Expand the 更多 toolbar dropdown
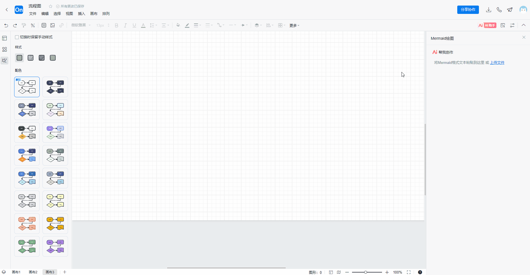 (294, 25)
